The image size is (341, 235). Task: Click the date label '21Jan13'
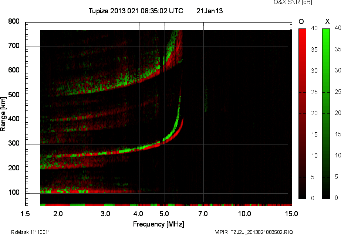tap(209, 11)
